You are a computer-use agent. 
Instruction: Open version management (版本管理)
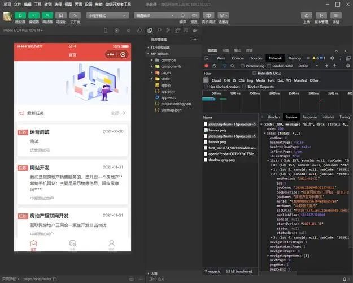321,15
